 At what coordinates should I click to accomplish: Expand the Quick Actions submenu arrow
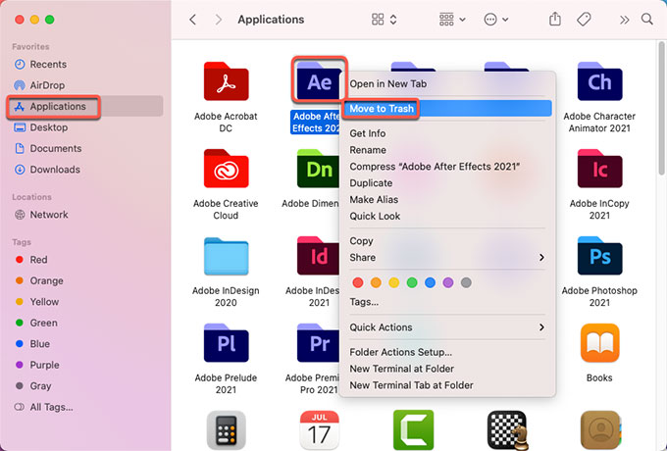coord(541,327)
